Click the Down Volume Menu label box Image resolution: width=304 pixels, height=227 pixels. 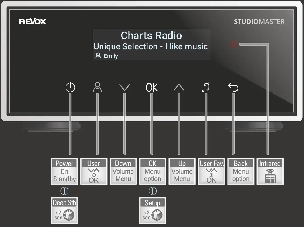click(x=123, y=171)
